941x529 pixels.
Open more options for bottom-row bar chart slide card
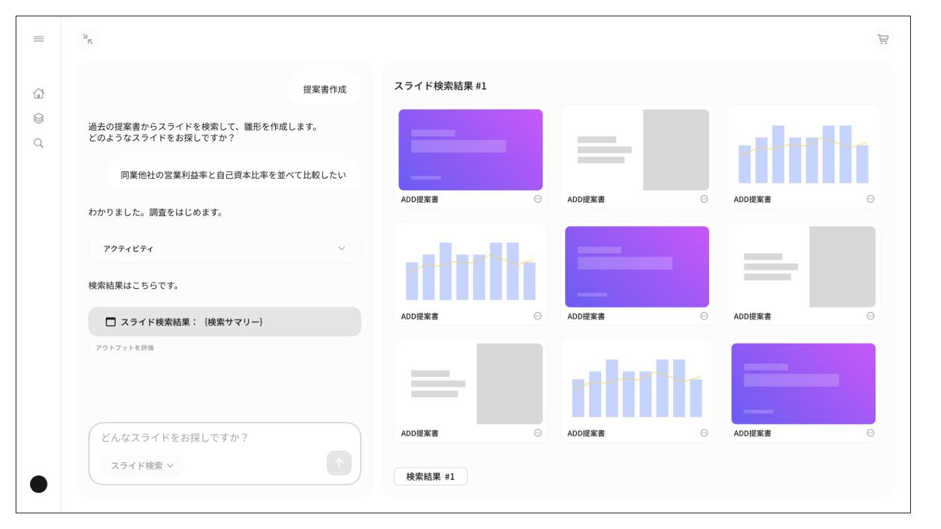tap(704, 433)
